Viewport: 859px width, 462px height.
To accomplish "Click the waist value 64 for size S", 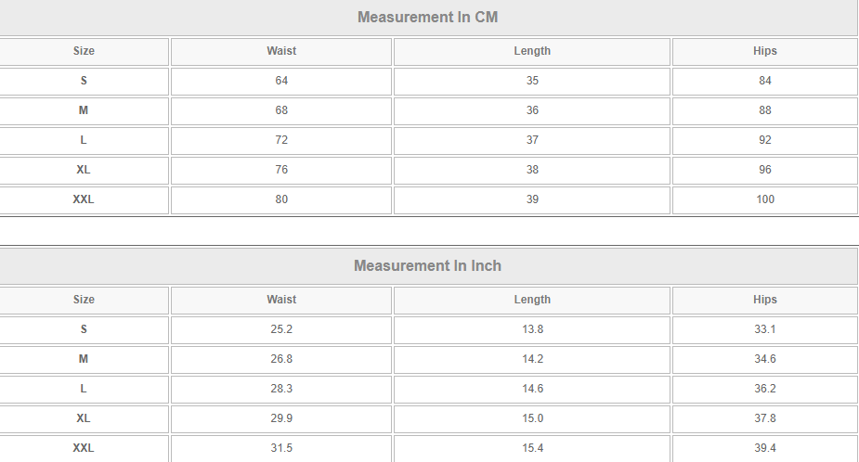I will [281, 81].
